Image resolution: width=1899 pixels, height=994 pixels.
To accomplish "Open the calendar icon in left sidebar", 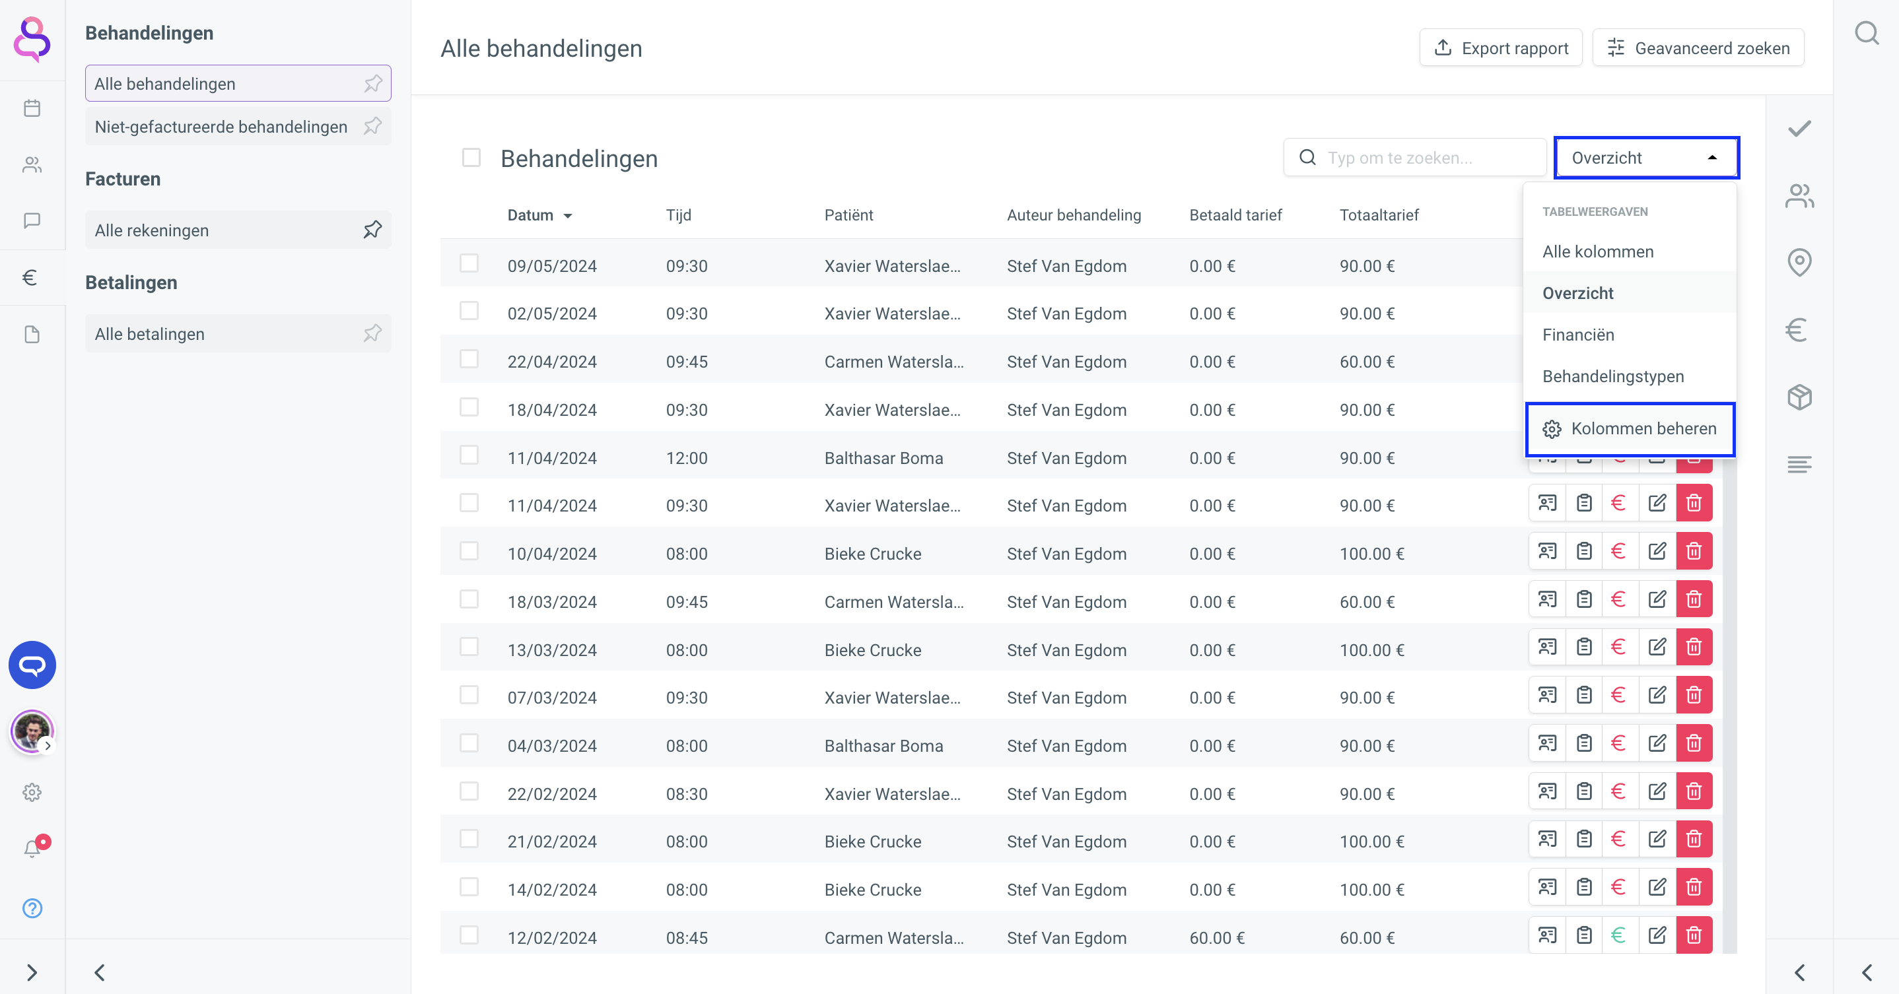I will click(32, 108).
